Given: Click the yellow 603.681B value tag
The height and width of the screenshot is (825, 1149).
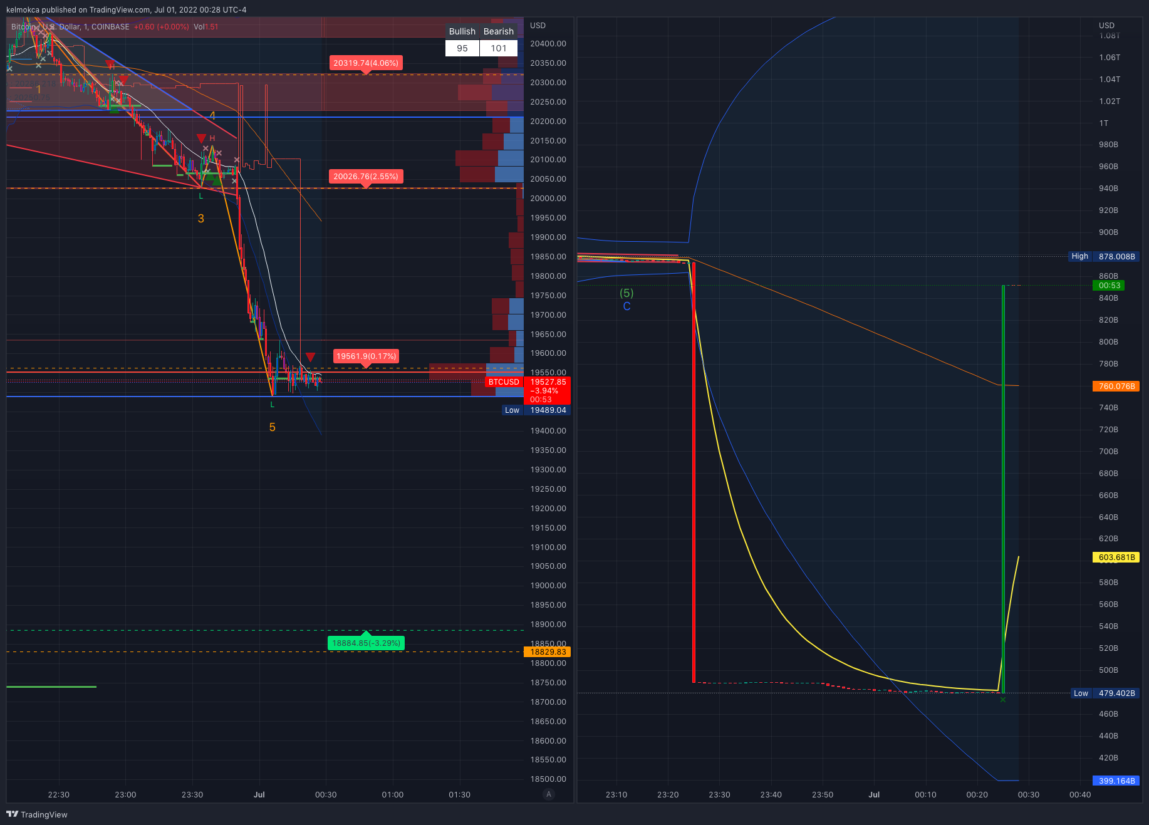Looking at the screenshot, I should 1116,557.
